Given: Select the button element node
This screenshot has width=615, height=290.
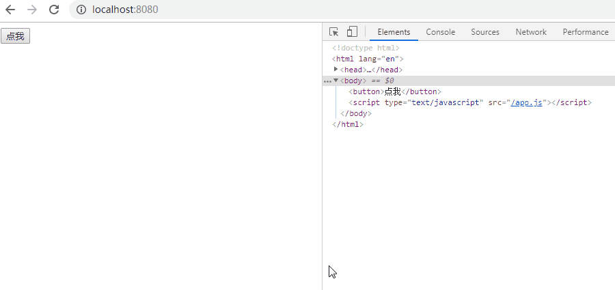Looking at the screenshot, I should [395, 91].
